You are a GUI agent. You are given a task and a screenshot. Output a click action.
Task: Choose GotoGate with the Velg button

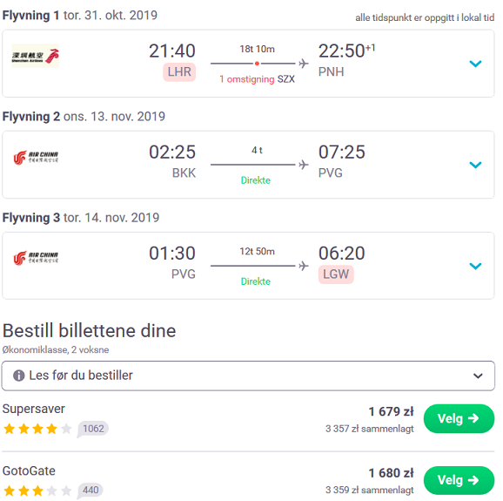459,480
